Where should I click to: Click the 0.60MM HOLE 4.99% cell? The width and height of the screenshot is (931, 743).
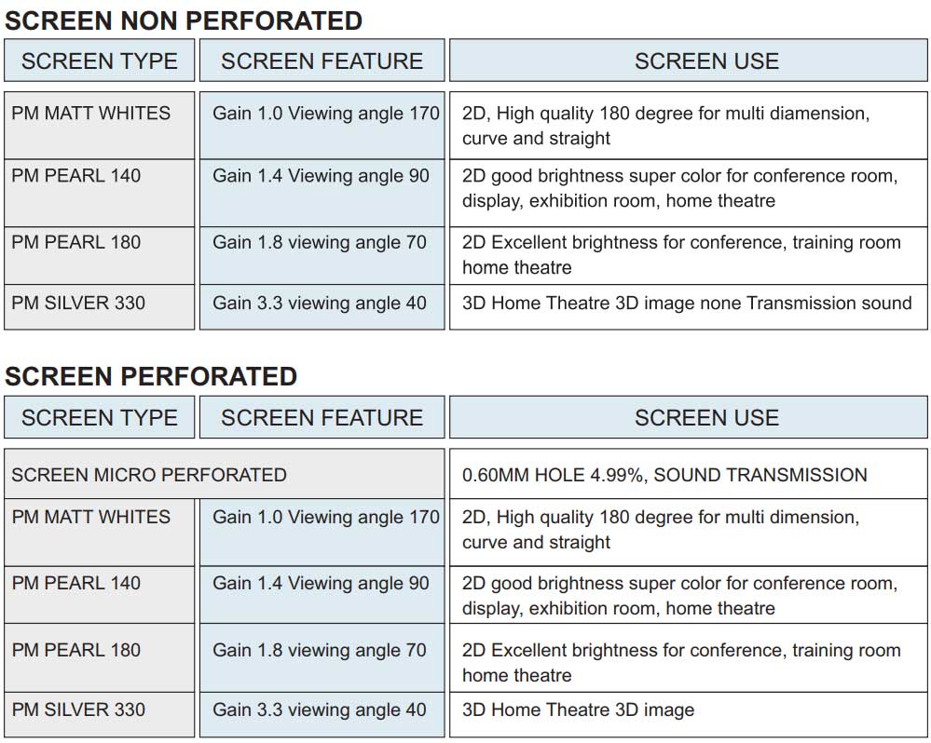[664, 475]
